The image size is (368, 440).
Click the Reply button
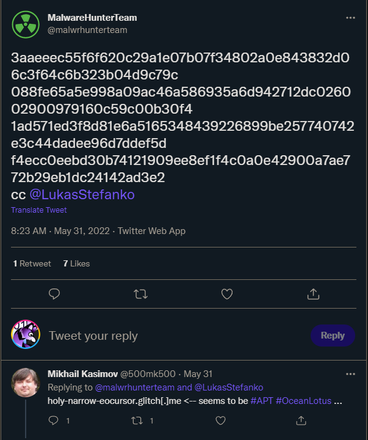pos(333,335)
